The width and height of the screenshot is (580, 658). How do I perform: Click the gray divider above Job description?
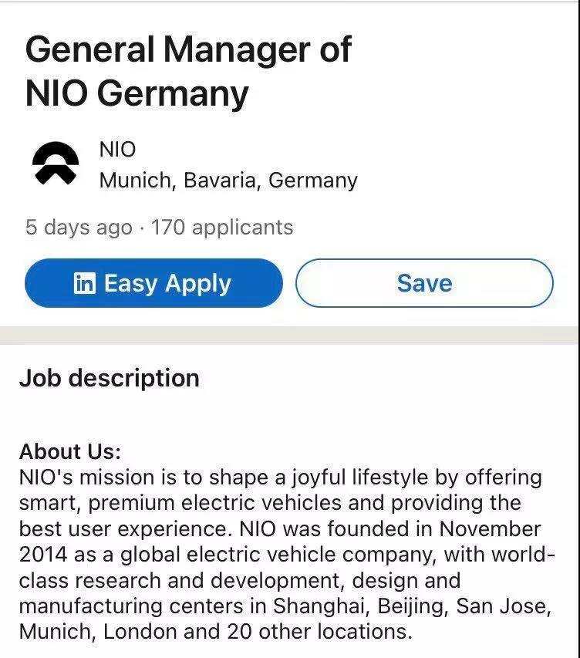point(290,335)
